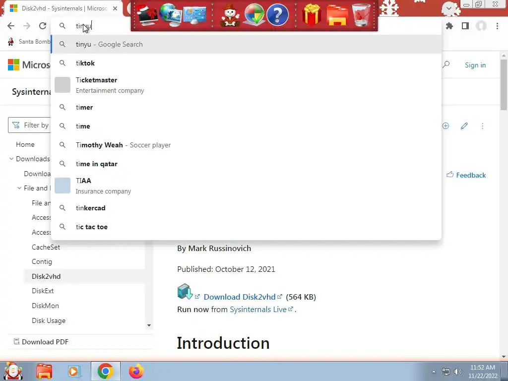Open the taskbar clock showing 11:52 AM

[482, 372]
